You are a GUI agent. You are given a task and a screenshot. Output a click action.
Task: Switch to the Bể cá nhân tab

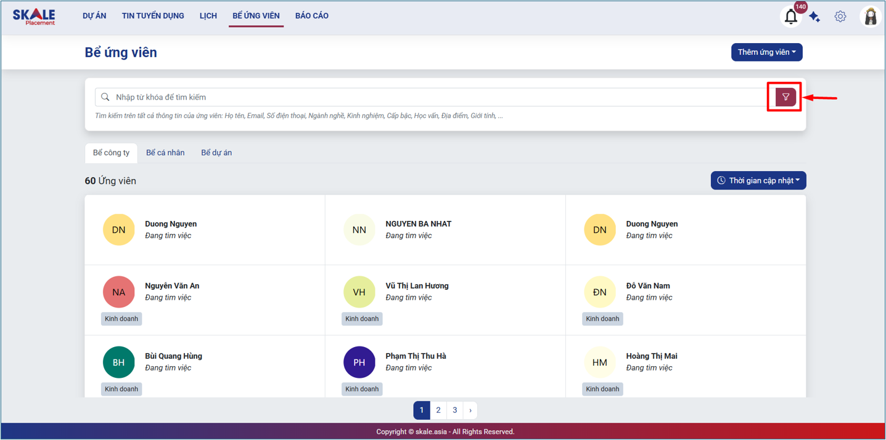[165, 153]
